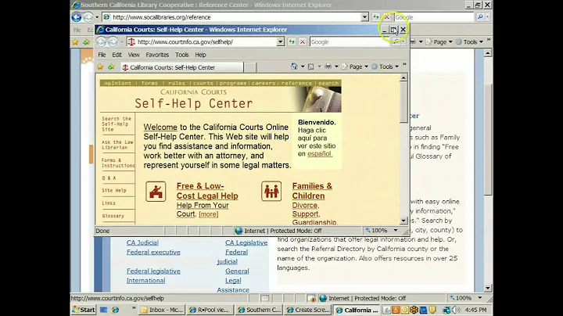This screenshot has height=316, width=563.
Task: Open the Tools menu in California Courts window
Action: coord(181,55)
